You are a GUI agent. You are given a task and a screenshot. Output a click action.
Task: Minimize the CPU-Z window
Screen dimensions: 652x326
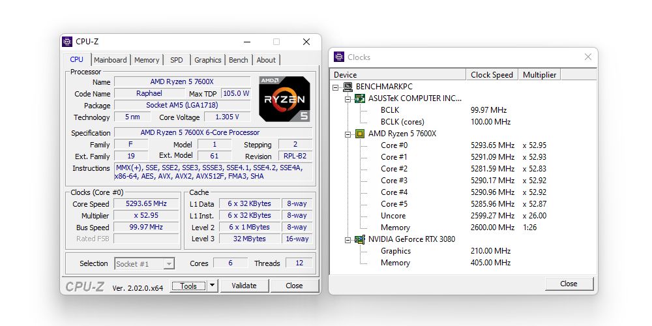pos(247,42)
